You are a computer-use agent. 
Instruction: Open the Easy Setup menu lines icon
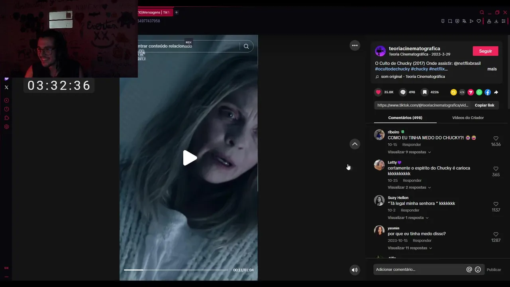click(x=503, y=21)
